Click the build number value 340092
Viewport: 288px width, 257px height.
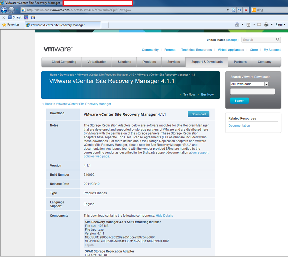pyautogui.click(x=89, y=175)
